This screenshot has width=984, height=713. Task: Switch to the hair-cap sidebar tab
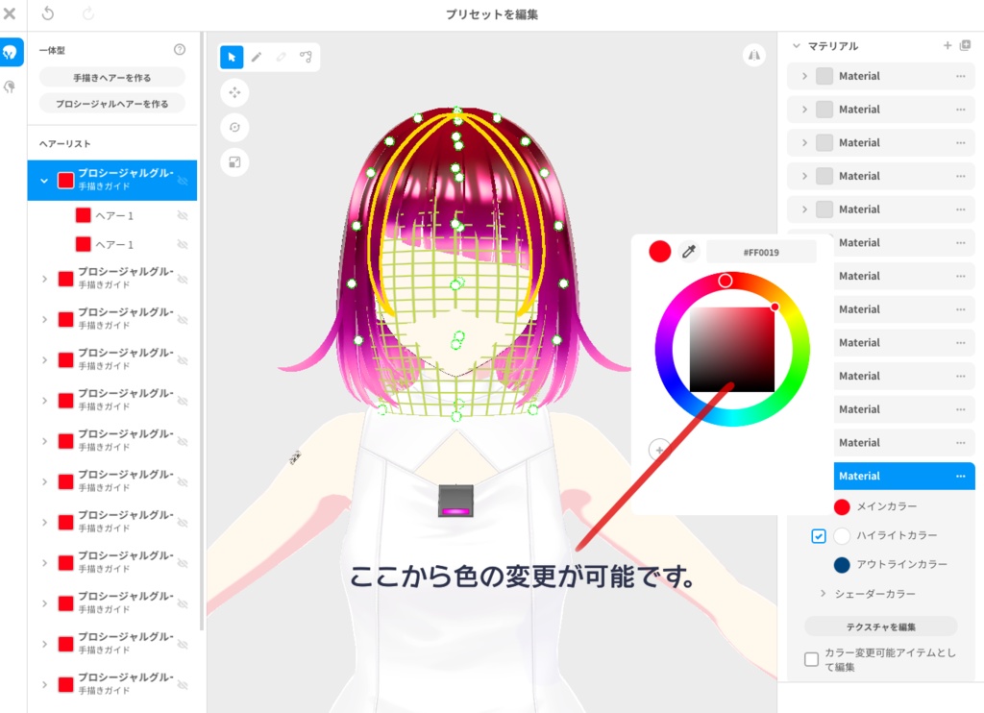point(12,87)
